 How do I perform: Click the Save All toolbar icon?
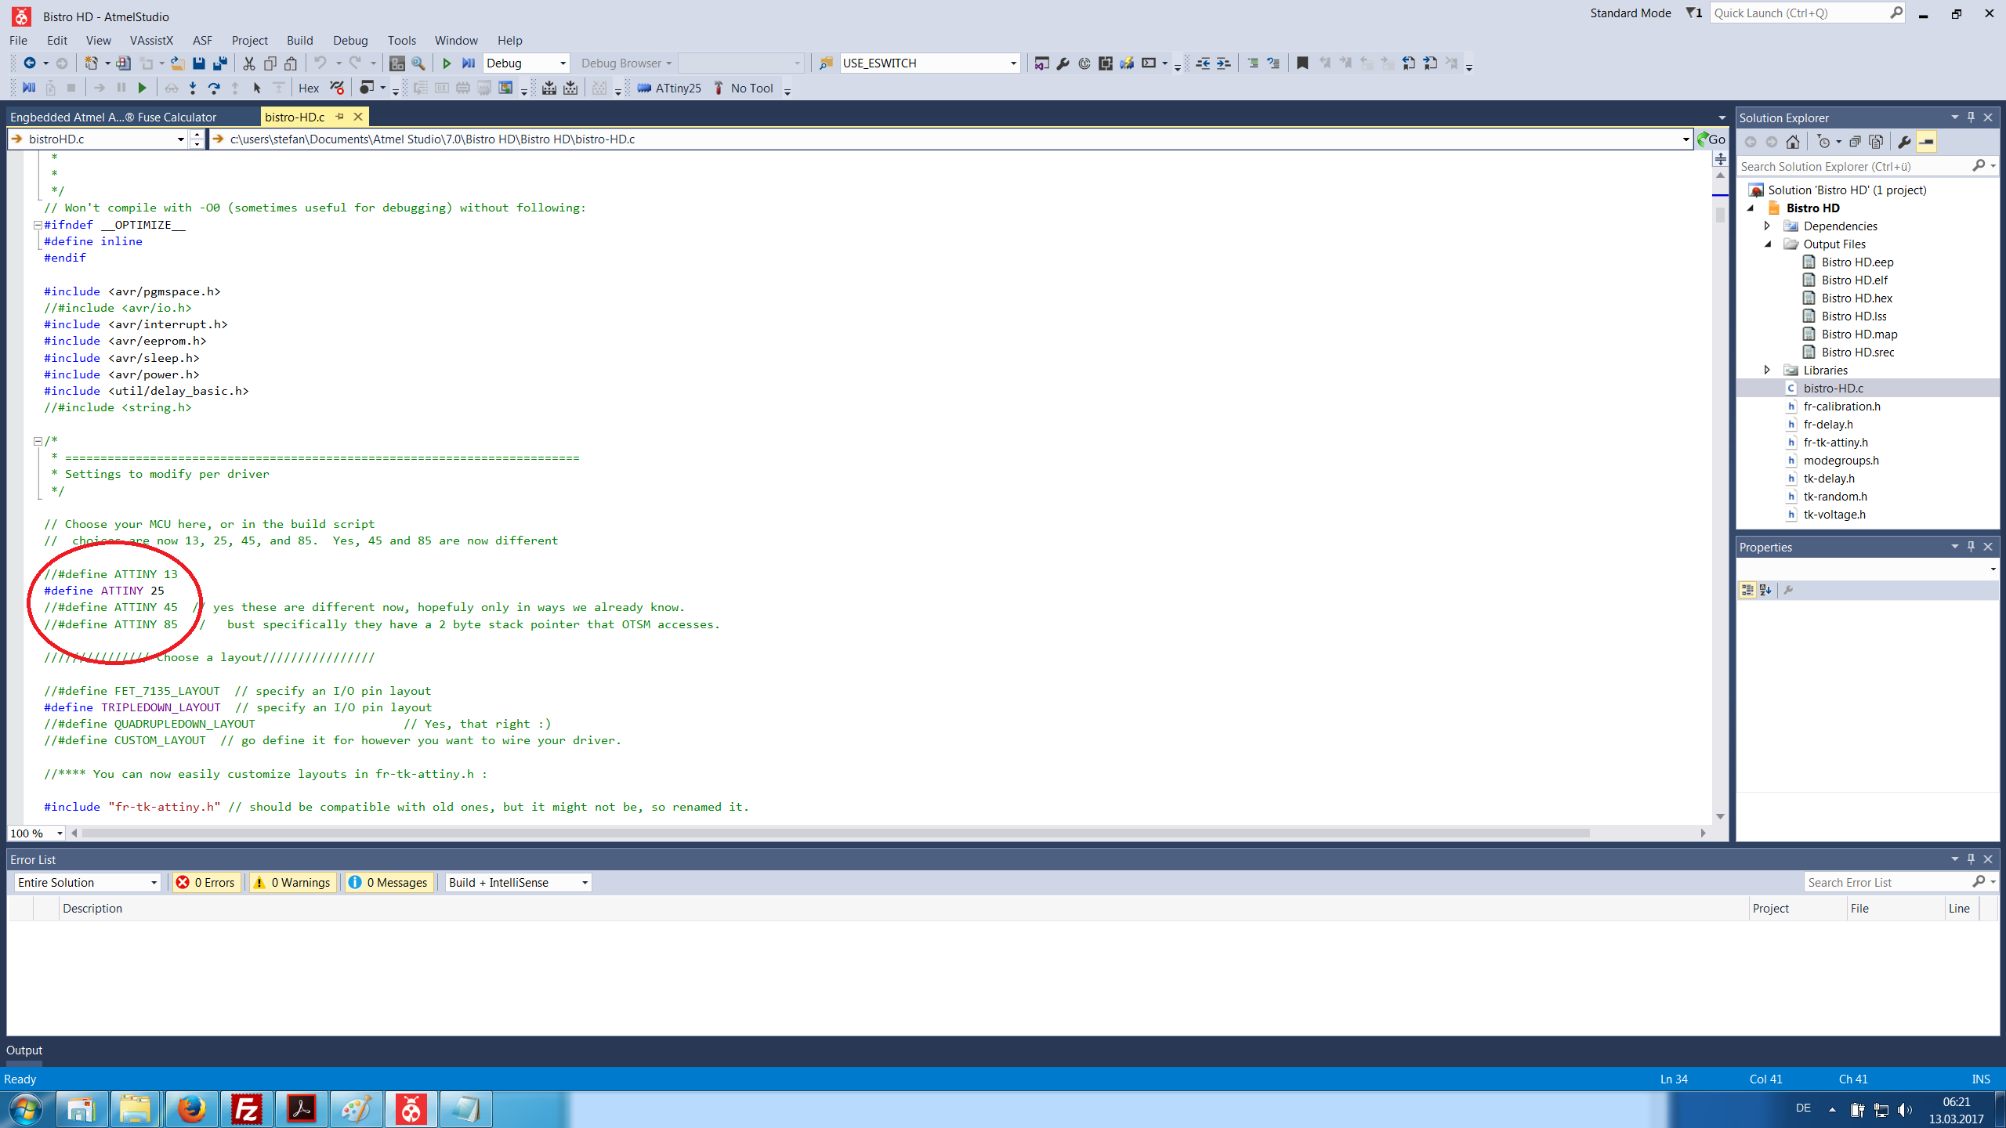(220, 63)
